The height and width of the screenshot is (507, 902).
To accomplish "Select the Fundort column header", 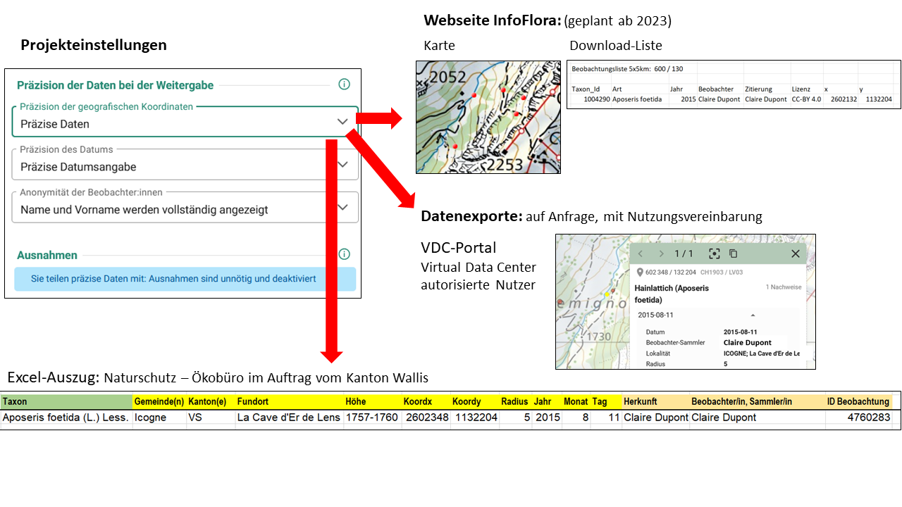I will (x=289, y=401).
